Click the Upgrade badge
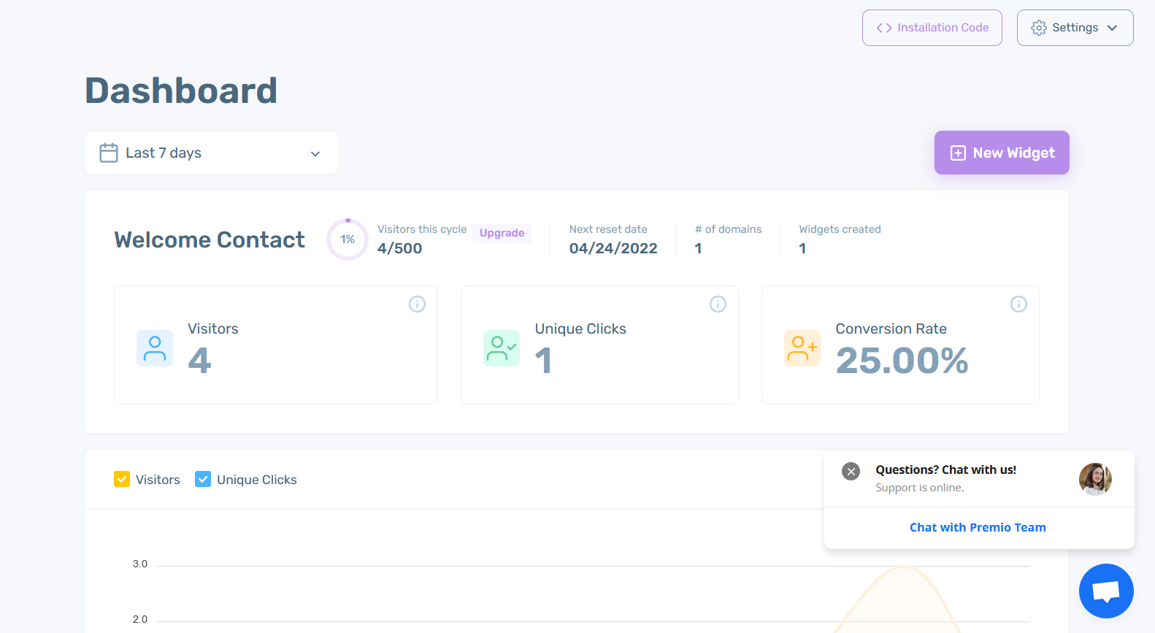 coord(502,233)
